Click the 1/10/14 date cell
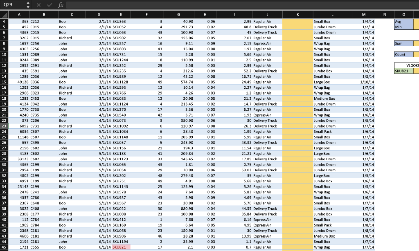 coord(364,82)
